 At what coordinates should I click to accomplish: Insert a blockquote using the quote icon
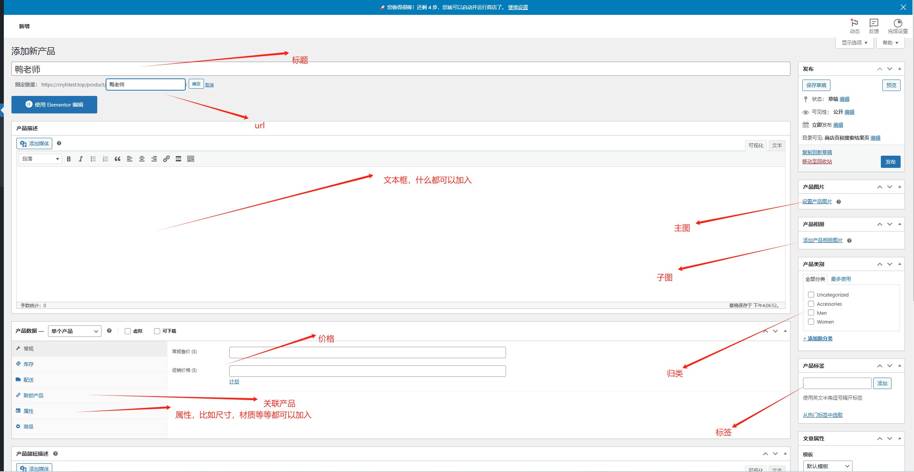tap(117, 159)
